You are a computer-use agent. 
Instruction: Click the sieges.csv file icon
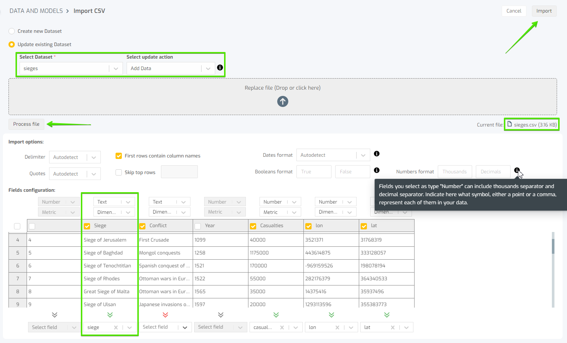coord(509,124)
